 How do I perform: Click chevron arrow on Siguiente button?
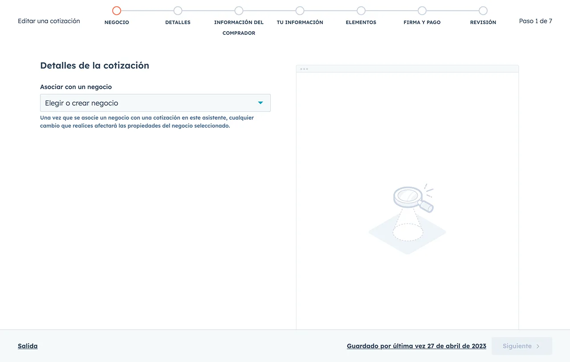pyautogui.click(x=538, y=346)
